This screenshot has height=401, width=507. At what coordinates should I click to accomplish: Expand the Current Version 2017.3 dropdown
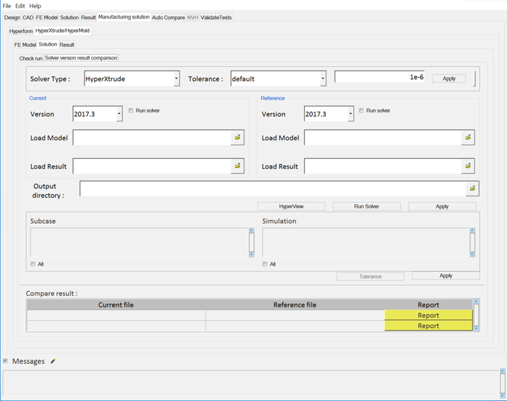pyautogui.click(x=119, y=114)
